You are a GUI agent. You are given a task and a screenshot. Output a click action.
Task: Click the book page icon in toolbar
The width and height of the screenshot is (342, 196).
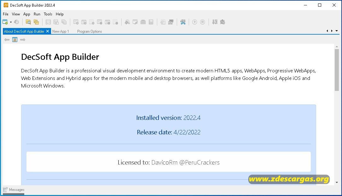[x=151, y=22]
